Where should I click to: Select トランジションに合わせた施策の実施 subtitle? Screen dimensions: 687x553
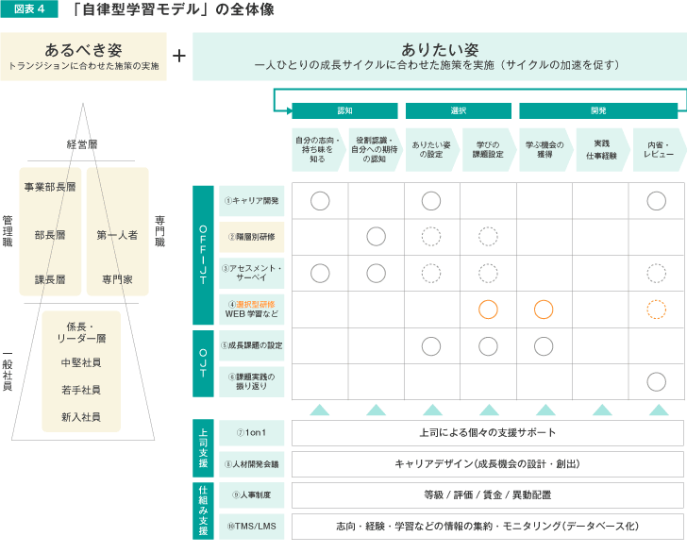pyautogui.click(x=84, y=66)
